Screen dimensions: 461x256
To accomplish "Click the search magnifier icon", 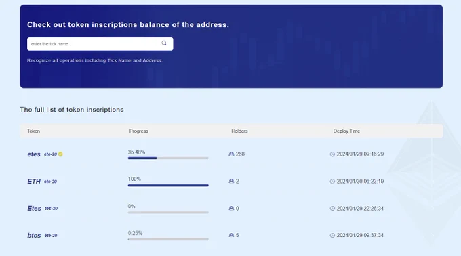I will tap(164, 43).
